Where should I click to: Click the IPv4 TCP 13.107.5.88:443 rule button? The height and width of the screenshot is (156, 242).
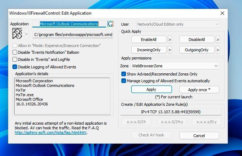pos(171,112)
